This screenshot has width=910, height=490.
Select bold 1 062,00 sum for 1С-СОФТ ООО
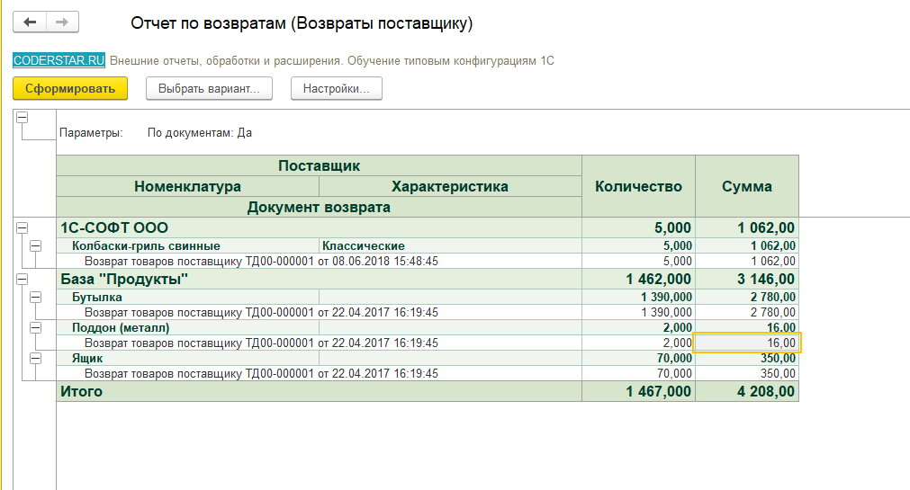coord(747,227)
